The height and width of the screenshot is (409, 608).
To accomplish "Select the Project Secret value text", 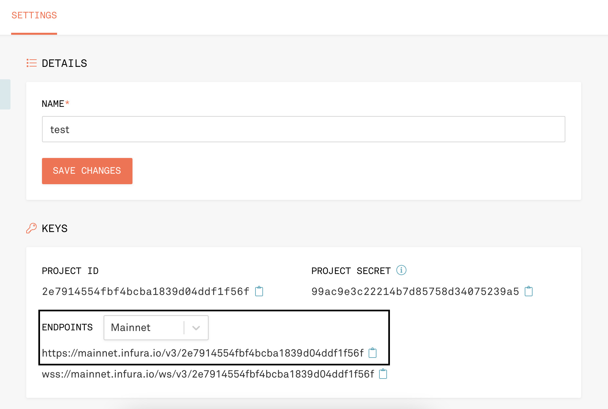I will 415,291.
